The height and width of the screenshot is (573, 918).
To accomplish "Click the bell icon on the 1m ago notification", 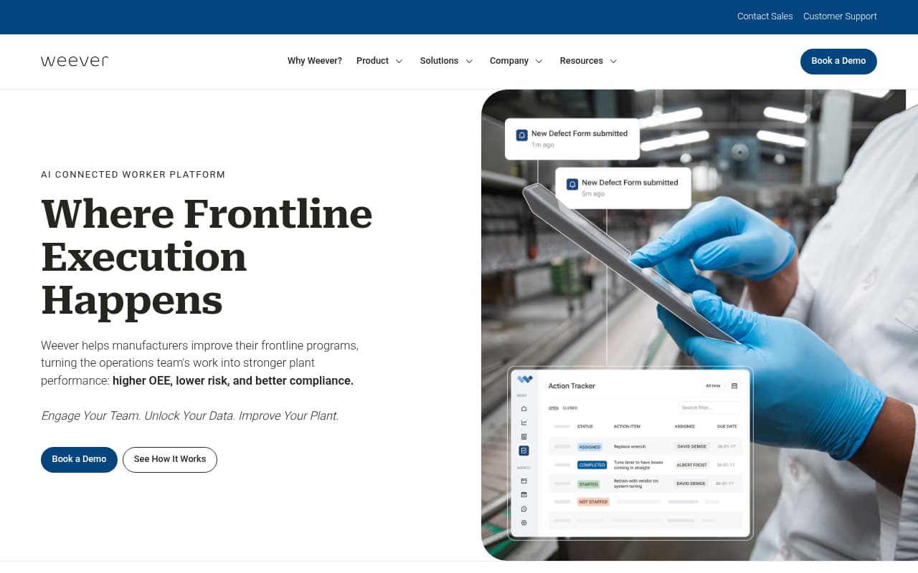I will click(521, 135).
